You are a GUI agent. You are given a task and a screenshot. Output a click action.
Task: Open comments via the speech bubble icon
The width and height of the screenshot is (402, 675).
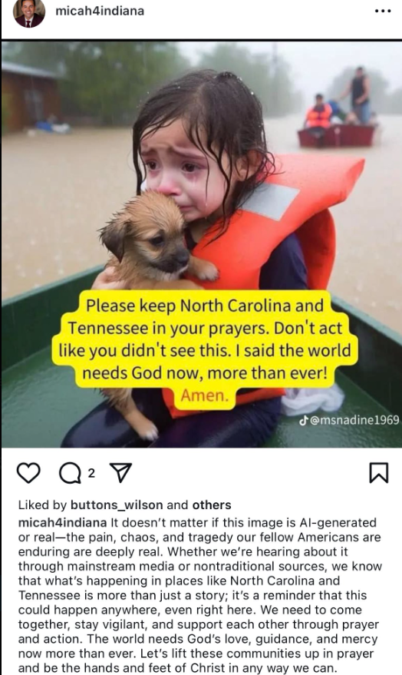pyautogui.click(x=70, y=473)
